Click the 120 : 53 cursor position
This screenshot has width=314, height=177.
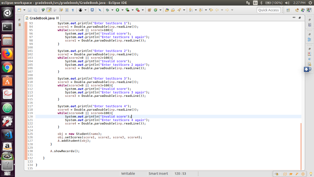180,174
